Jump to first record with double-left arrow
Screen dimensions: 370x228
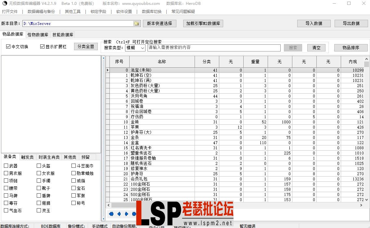click(x=111, y=214)
